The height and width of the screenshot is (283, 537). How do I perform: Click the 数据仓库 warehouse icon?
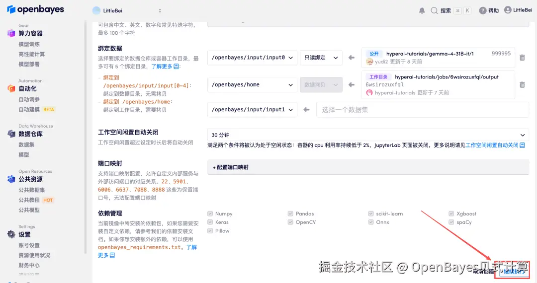[x=11, y=134]
